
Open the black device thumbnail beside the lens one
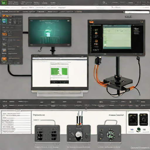(x=133, y=120)
